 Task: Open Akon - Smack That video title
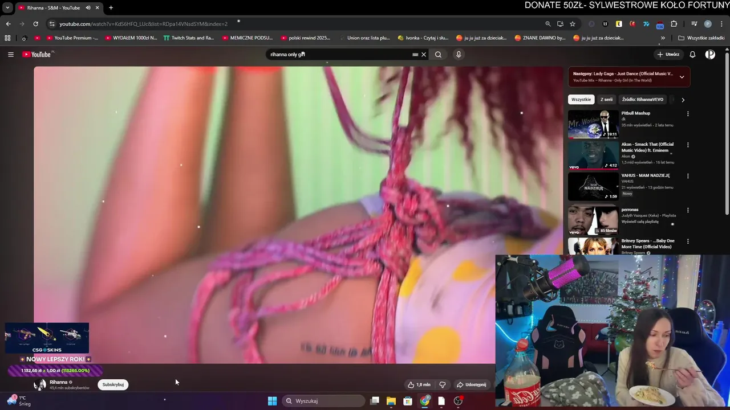[x=647, y=147]
